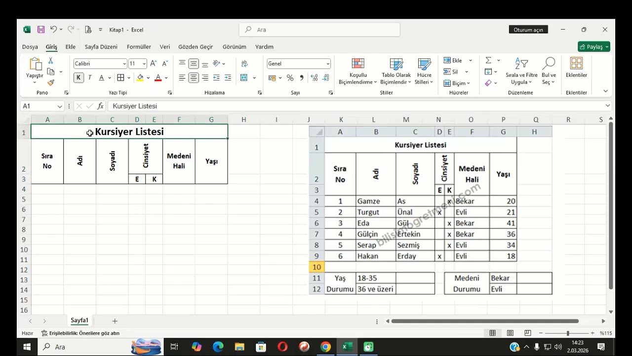Click the Decrease Decimal icon
This screenshot has width=632, height=356.
click(326, 78)
